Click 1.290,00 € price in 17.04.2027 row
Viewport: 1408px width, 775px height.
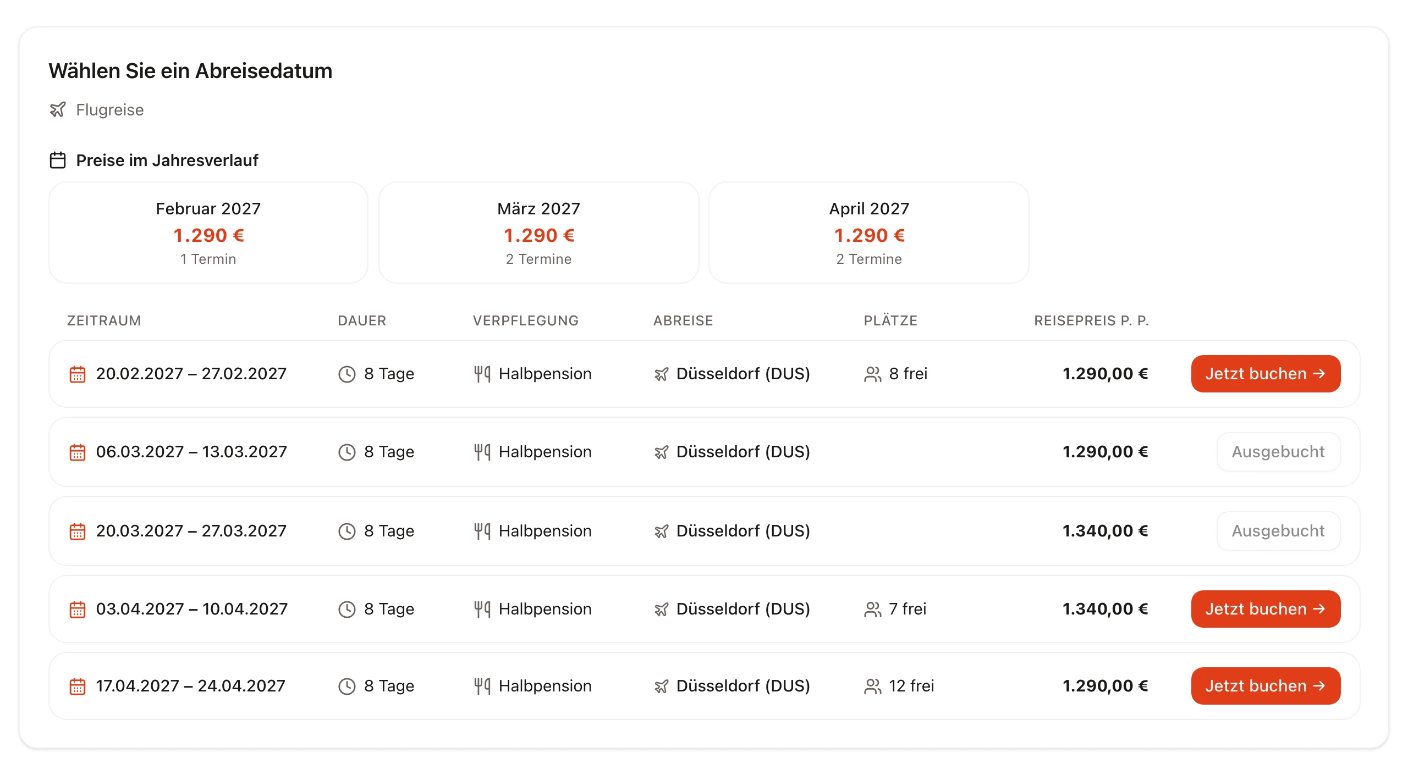click(x=1105, y=686)
